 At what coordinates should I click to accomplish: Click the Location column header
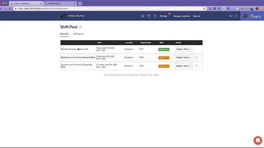point(129,42)
